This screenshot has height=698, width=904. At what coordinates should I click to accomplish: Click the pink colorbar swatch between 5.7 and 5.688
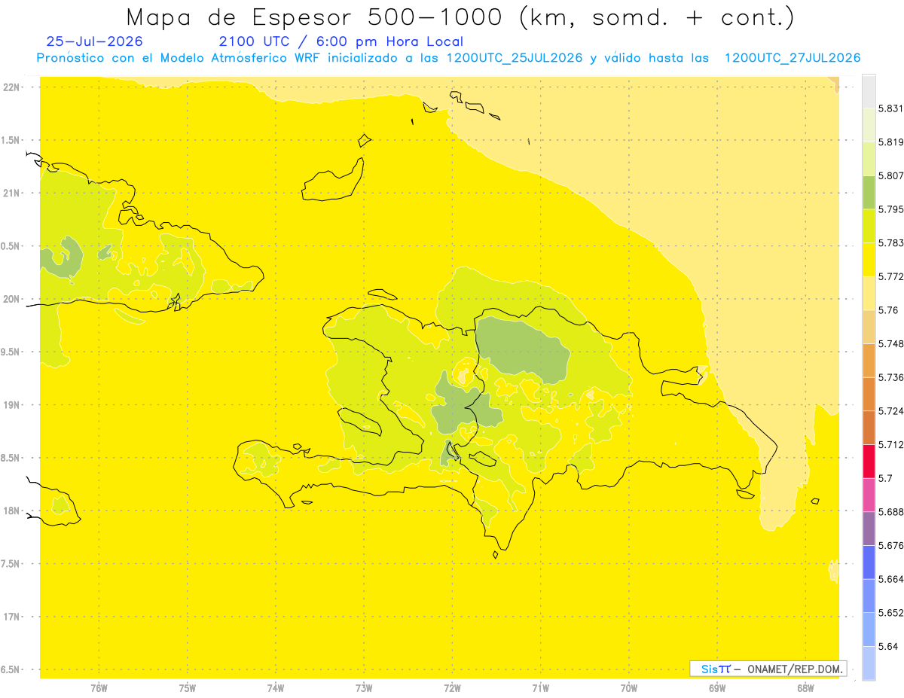(x=869, y=495)
